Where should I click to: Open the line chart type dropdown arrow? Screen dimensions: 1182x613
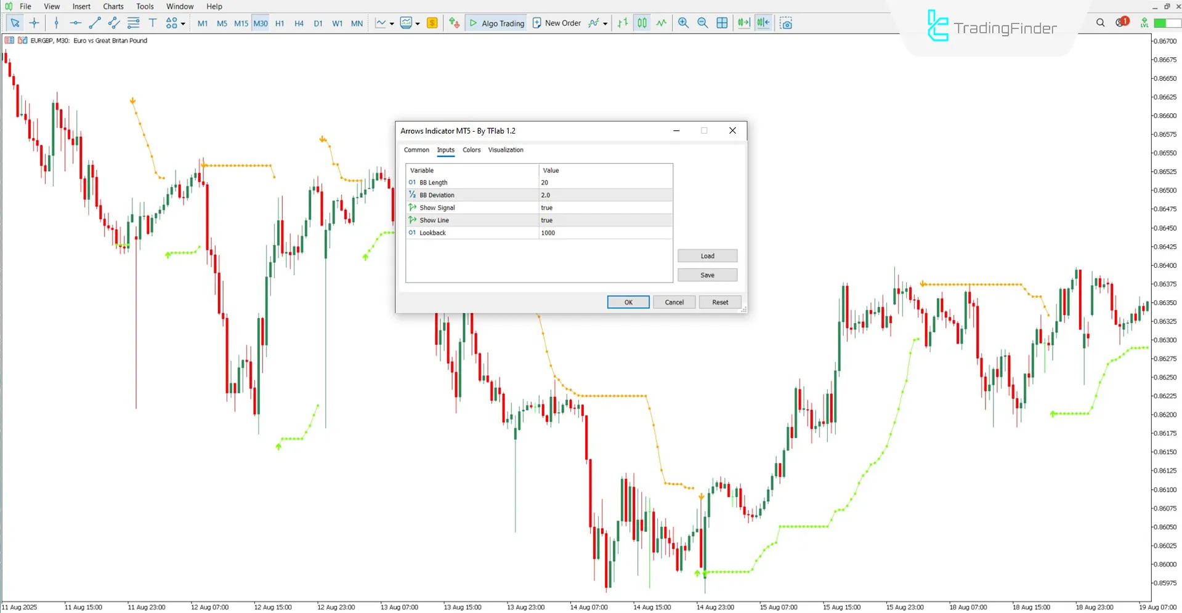pos(391,23)
